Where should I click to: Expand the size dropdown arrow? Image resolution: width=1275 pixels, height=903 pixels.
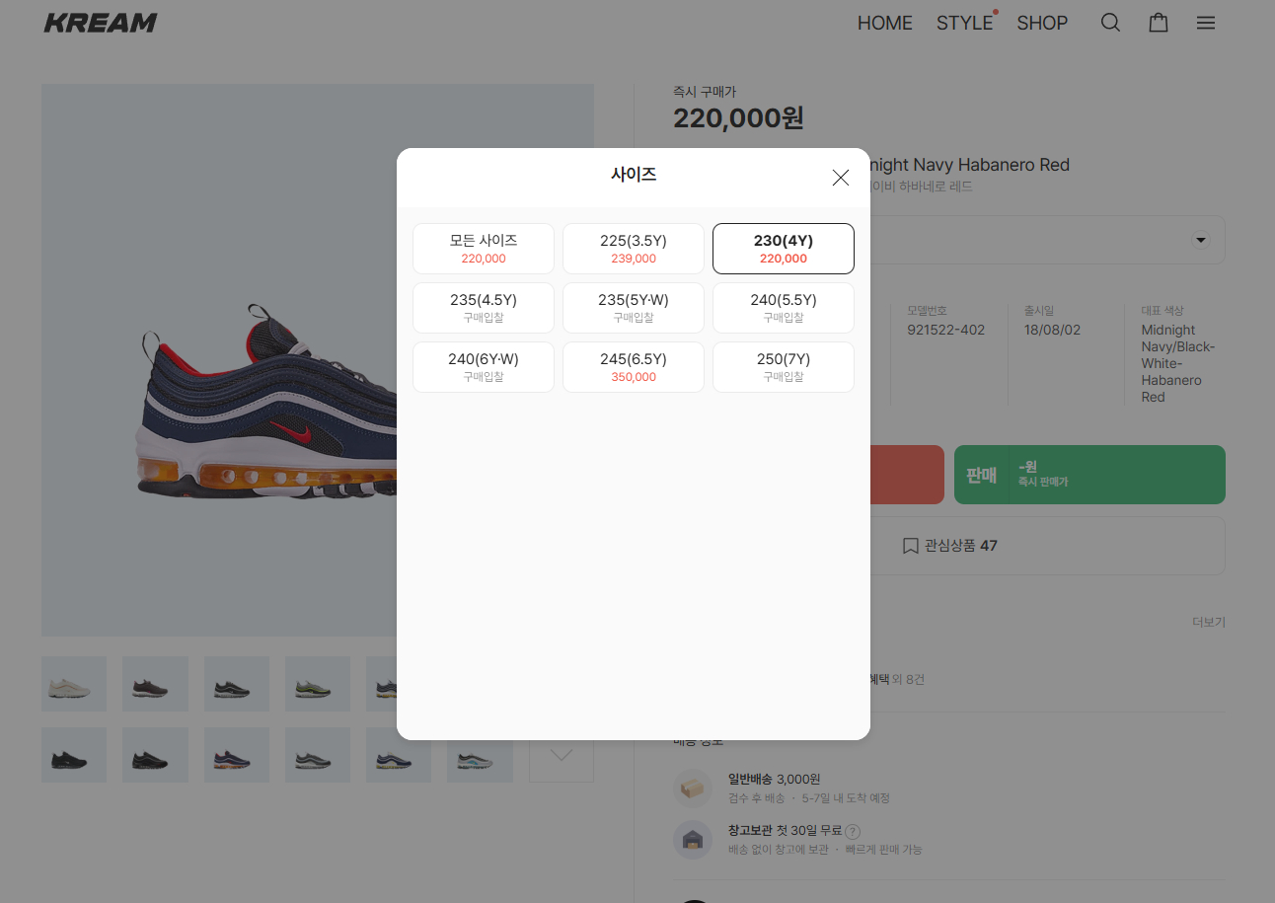point(1200,240)
